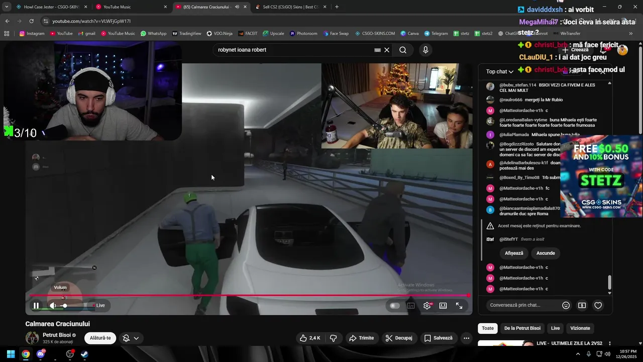
Task: Toggle subtitles in the video player
Action: (x=411, y=305)
